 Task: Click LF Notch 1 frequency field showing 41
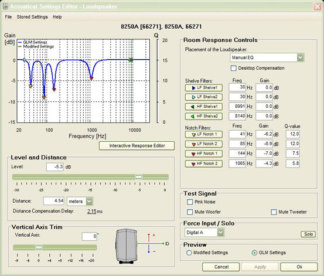point(237,134)
